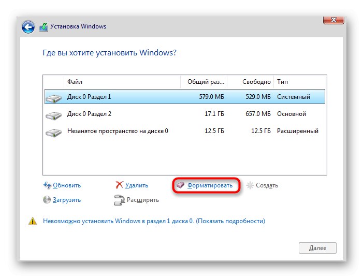This screenshot has width=363, height=278.
Task: Close the Windows setup window
Action: [333, 20]
